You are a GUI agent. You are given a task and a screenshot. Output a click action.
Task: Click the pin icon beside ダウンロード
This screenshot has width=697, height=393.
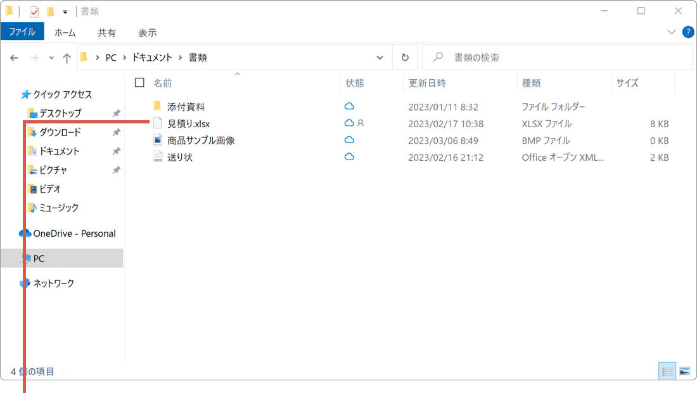117,132
